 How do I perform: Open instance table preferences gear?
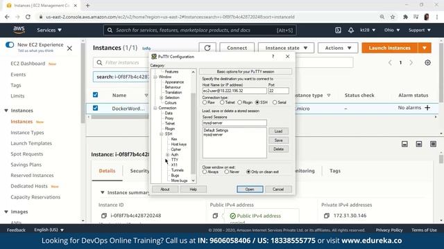click(427, 63)
